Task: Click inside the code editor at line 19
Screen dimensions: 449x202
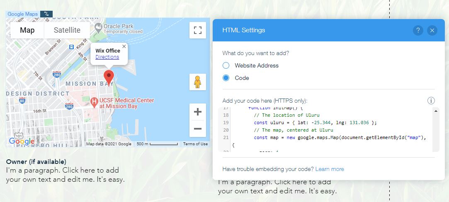Action: [315, 123]
